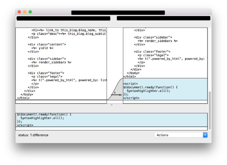Click the window title bar text
The image size is (227, 165).
point(118,13)
